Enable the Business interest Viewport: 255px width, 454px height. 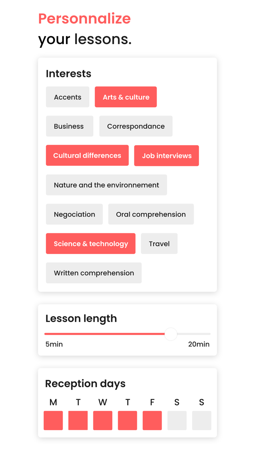(x=69, y=126)
